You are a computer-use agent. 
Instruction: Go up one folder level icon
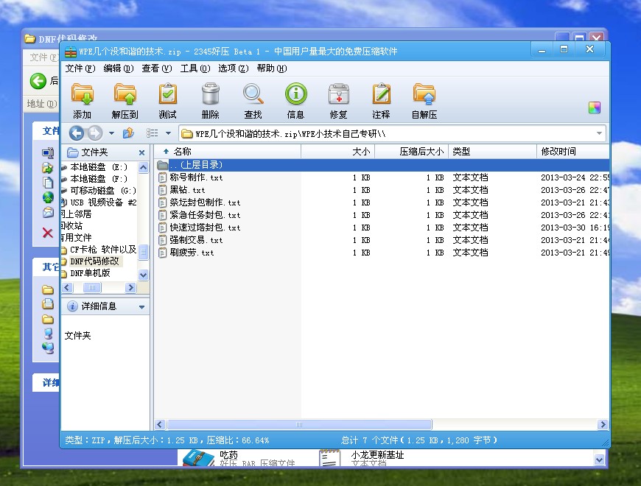point(128,133)
